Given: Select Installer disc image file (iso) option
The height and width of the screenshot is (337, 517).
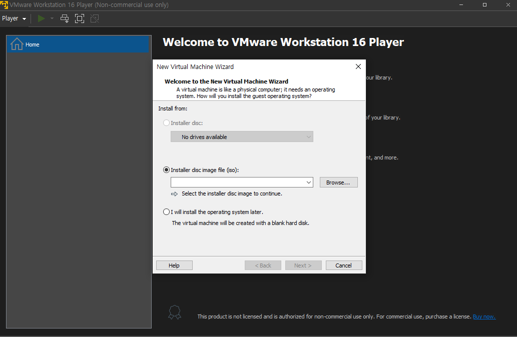Looking at the screenshot, I should point(167,170).
